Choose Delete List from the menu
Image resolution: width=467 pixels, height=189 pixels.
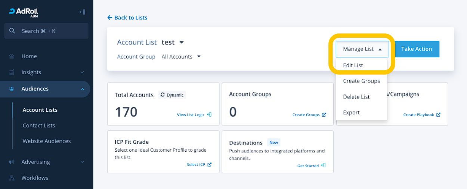point(356,97)
